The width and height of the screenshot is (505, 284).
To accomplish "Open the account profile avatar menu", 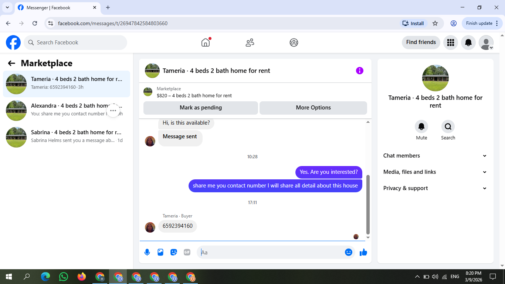I will click(486, 43).
